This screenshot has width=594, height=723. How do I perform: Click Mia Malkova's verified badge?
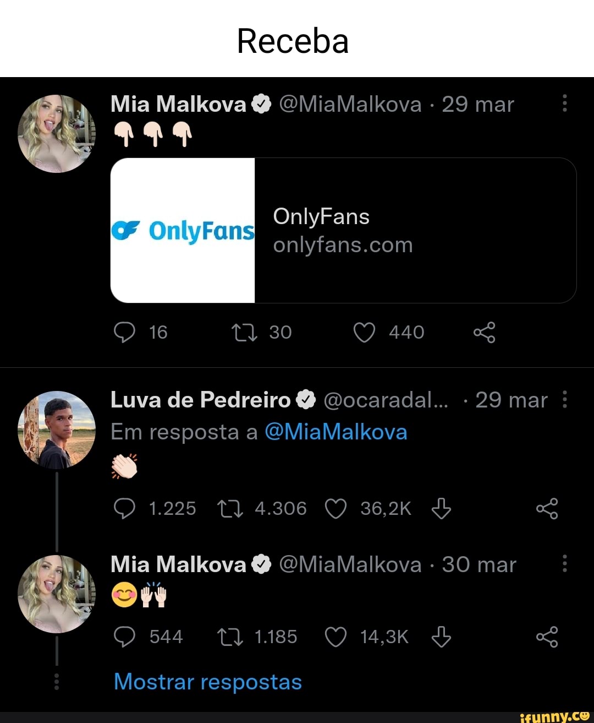(258, 104)
